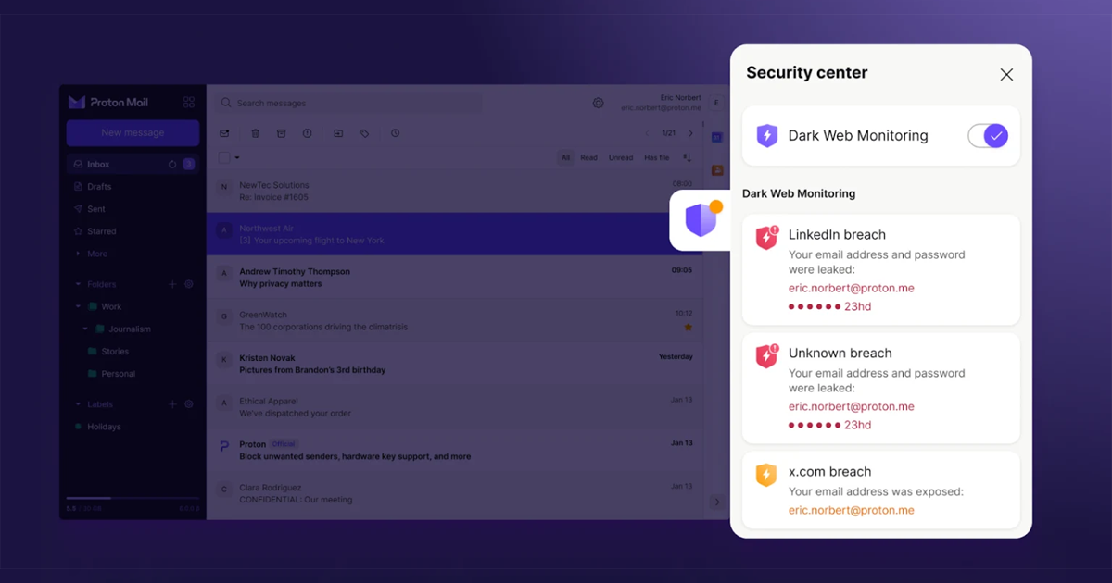Open the Starred folder
Screen dimensions: 1112x583
[133, 231]
